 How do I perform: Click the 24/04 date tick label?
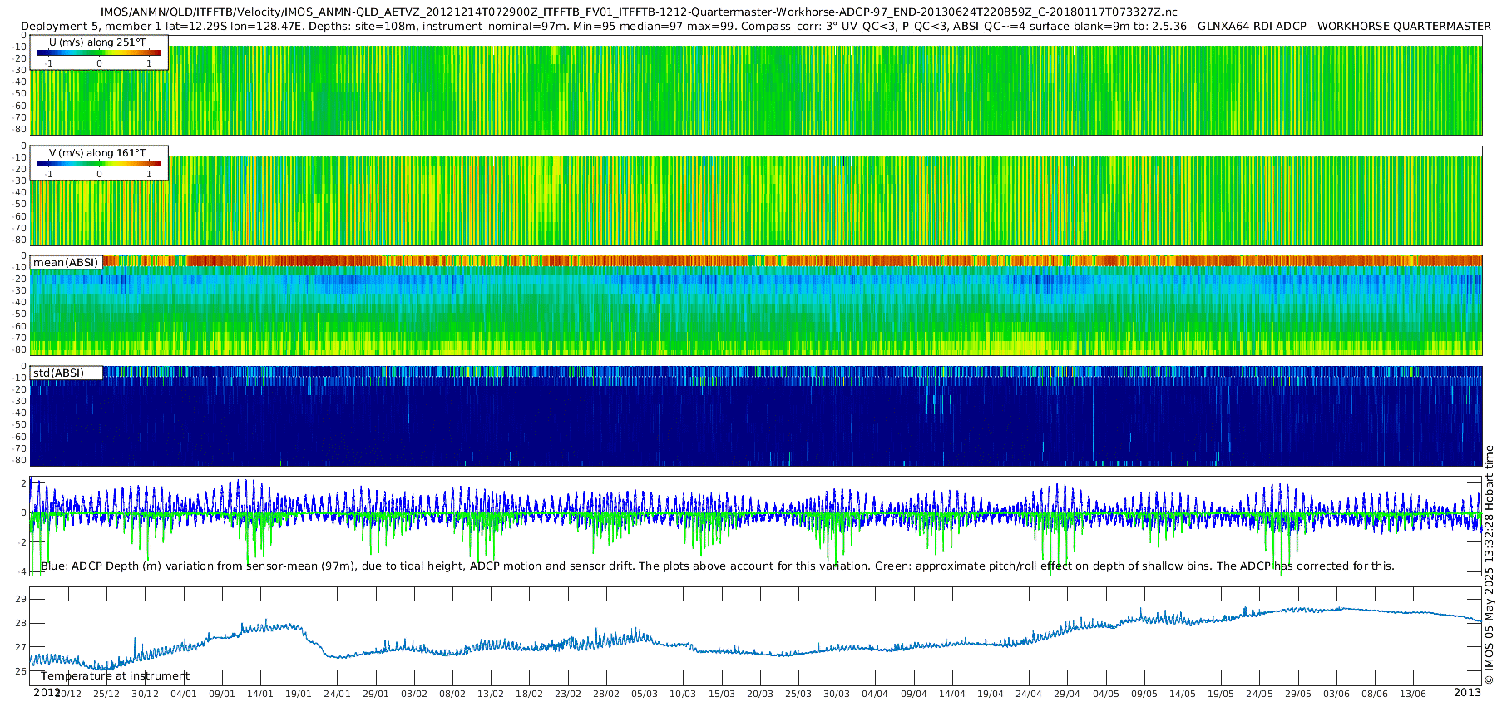1029,694
